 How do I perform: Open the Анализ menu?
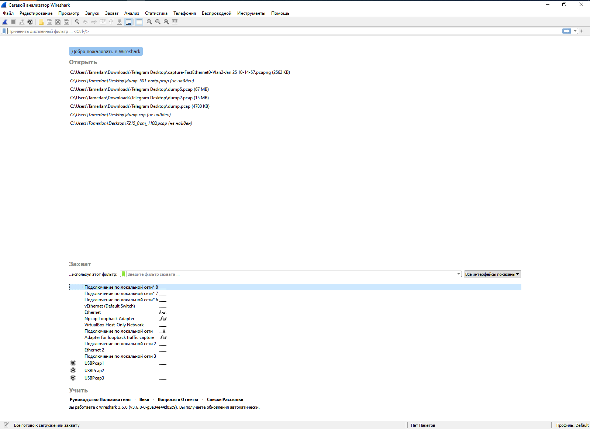pyautogui.click(x=132, y=13)
